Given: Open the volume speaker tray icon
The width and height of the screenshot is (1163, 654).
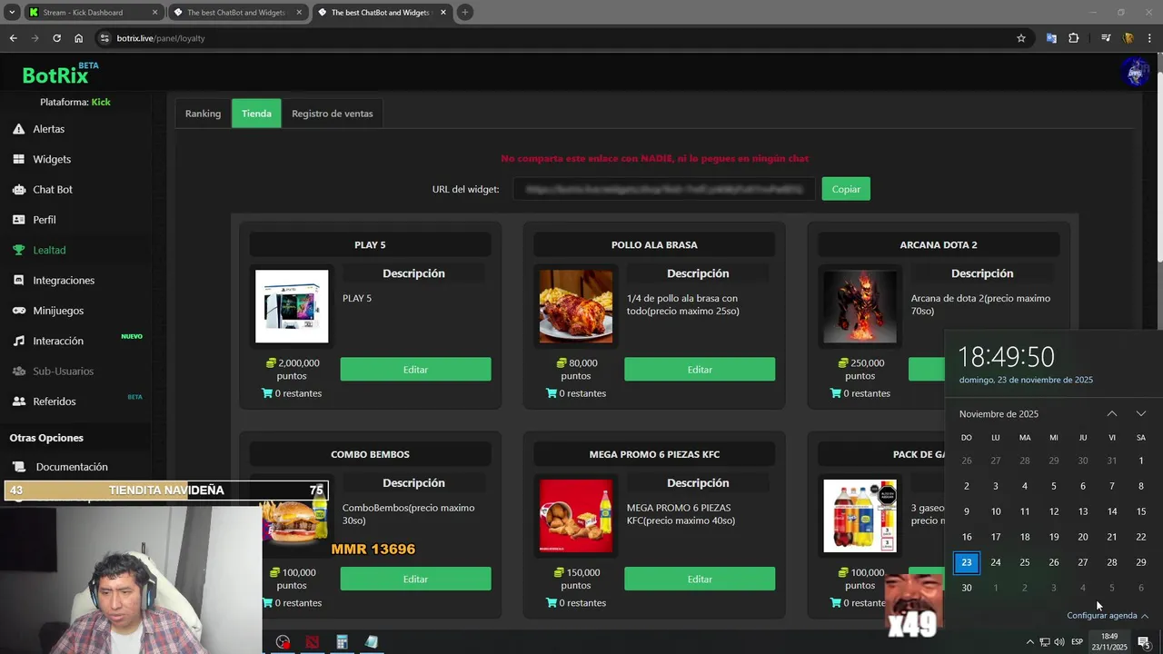Looking at the screenshot, I should tap(1059, 642).
